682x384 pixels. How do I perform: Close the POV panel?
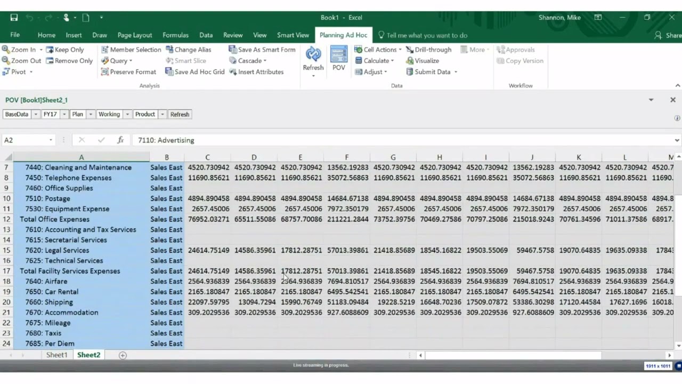673,100
